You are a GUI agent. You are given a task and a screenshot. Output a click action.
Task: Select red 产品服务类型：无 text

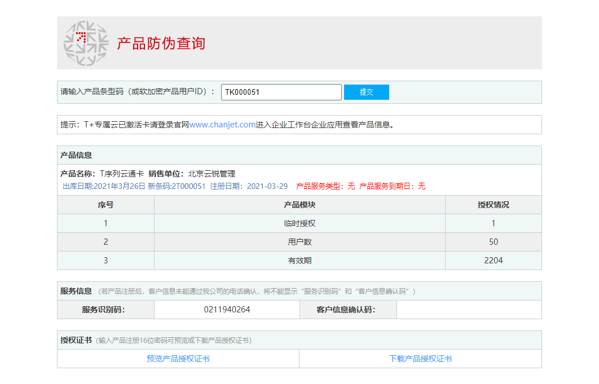(x=325, y=186)
